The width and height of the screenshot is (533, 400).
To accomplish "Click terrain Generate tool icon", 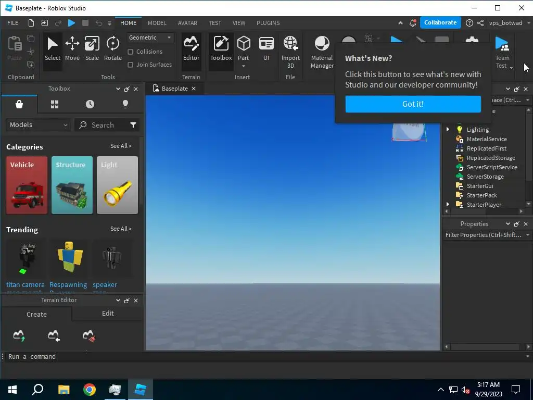I will pos(19,335).
